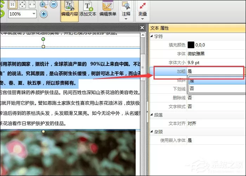Click the zoom out minus button
Viewport: 246px width, 176px height.
(53, 4)
